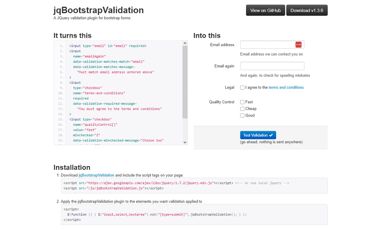Click the code sample scrollbar thumb

tap(185, 82)
